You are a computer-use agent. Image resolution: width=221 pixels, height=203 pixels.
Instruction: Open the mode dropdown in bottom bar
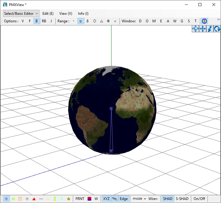[139, 199]
